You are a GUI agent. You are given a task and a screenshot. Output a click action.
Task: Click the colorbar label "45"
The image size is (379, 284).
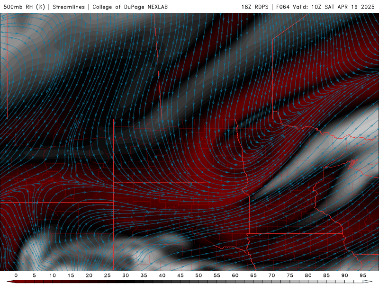[180, 275]
